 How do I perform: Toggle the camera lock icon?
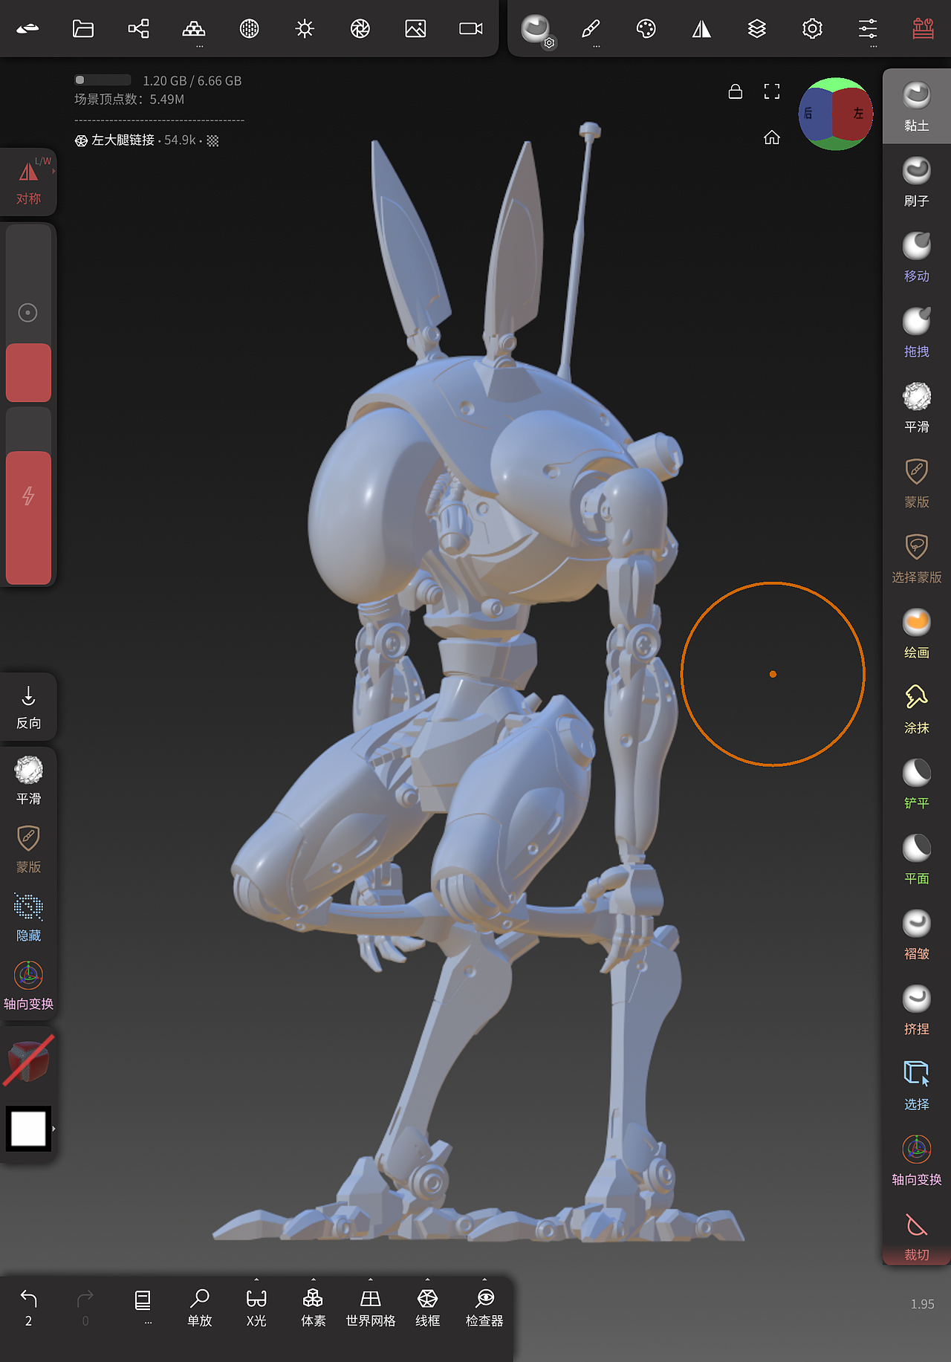pyautogui.click(x=736, y=91)
